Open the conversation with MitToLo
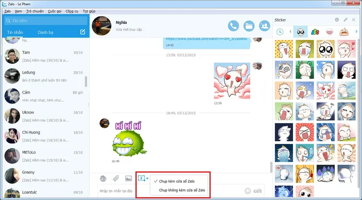This screenshot has height=200, width=362. [x=45, y=156]
